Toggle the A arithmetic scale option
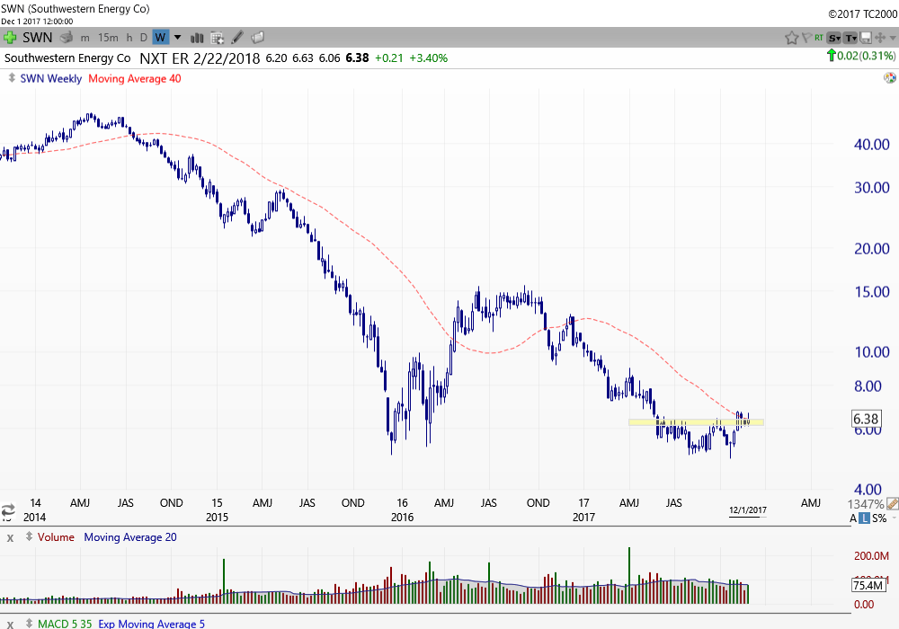899x629 pixels. (853, 518)
